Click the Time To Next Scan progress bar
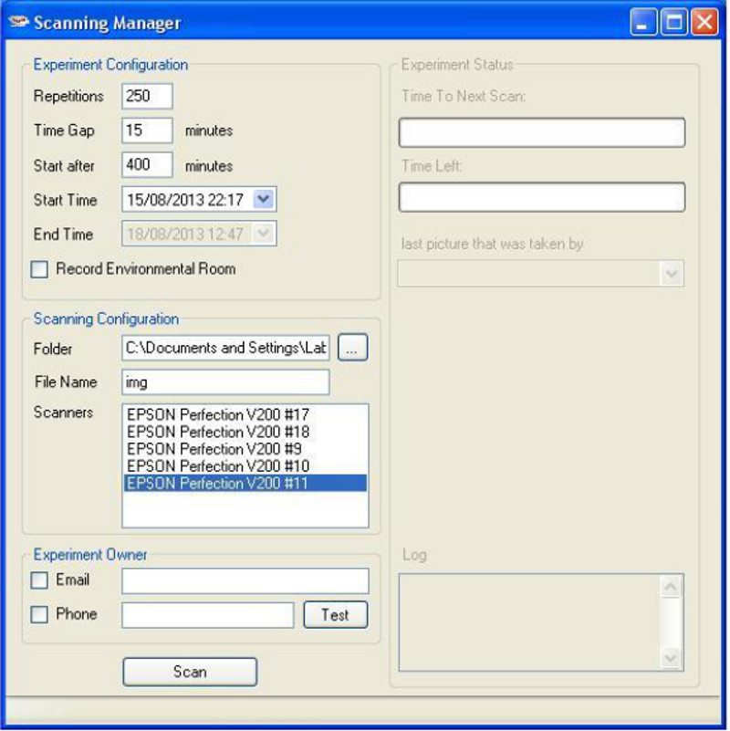 click(x=542, y=132)
